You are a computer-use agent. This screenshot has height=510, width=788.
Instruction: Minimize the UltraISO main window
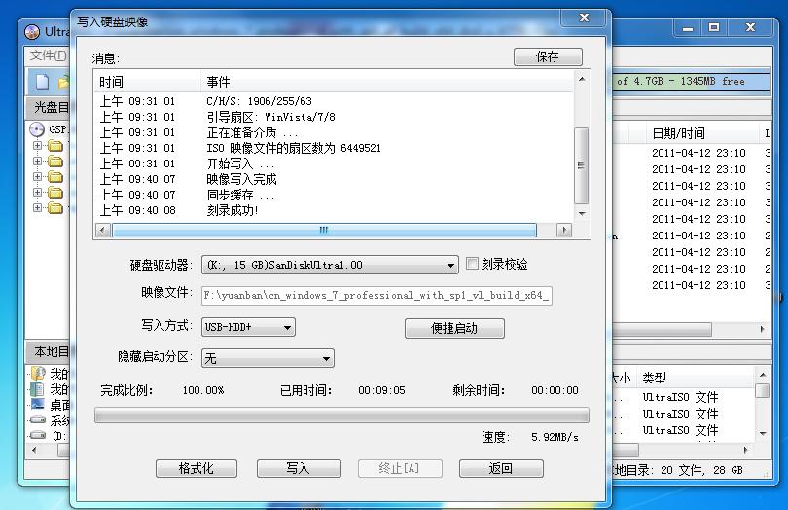click(x=688, y=27)
